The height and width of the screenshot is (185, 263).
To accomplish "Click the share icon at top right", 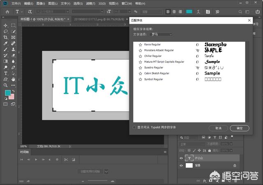I will click(258, 11).
